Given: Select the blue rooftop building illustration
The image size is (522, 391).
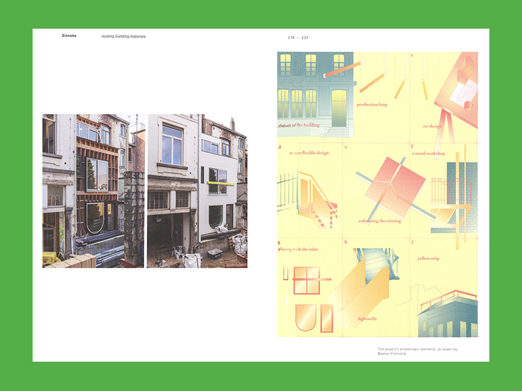Looking at the screenshot, I should click(447, 316).
